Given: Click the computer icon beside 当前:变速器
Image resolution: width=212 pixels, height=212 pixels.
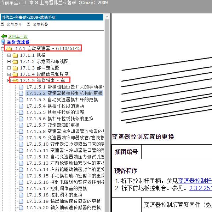Looking at the screenshot, I should point(3,42).
